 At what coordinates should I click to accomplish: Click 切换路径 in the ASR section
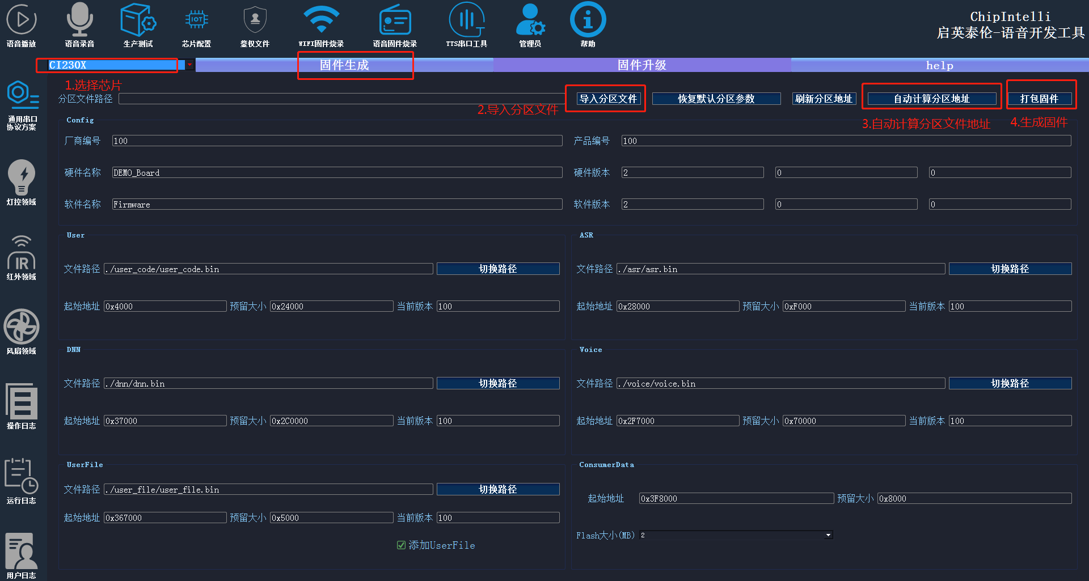pos(1010,269)
